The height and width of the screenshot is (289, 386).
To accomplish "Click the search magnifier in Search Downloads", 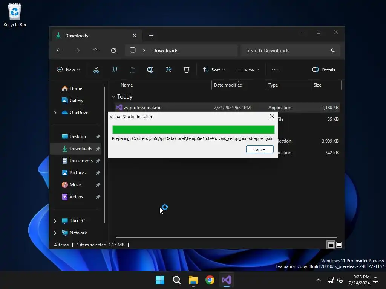I will coord(333,50).
